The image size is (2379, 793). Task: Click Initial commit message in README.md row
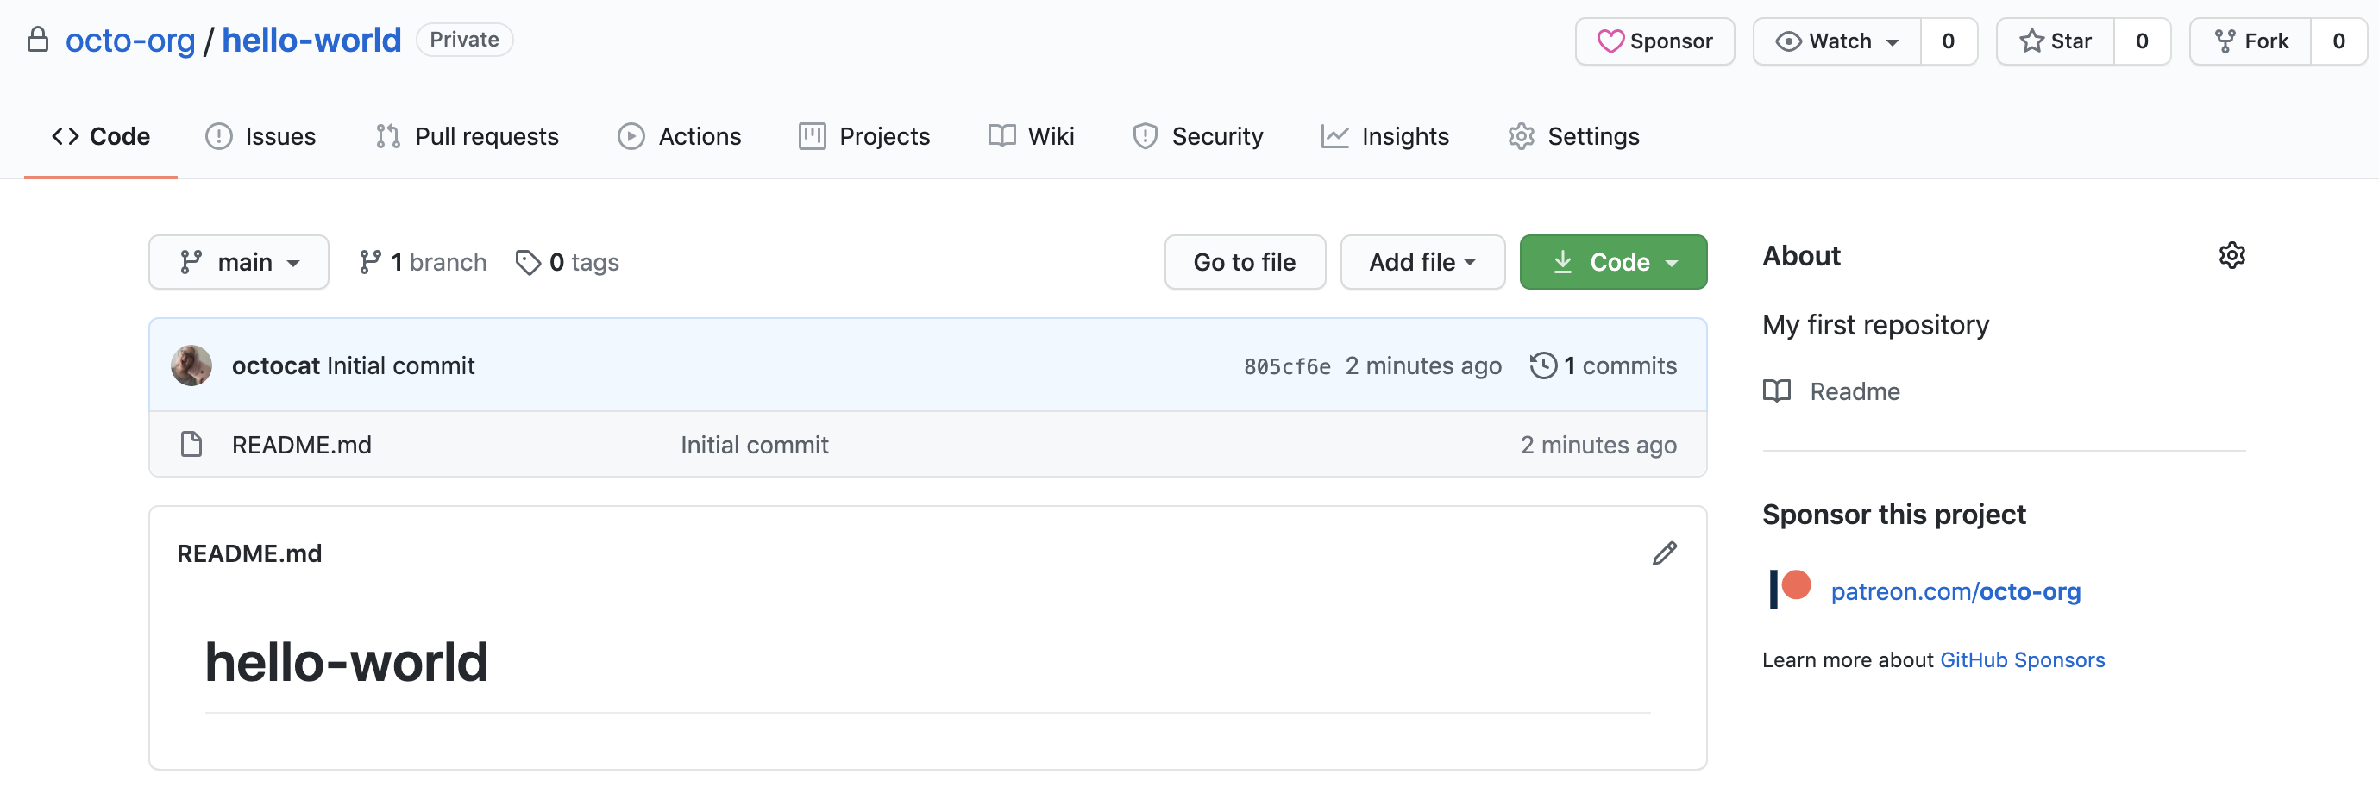click(x=755, y=445)
